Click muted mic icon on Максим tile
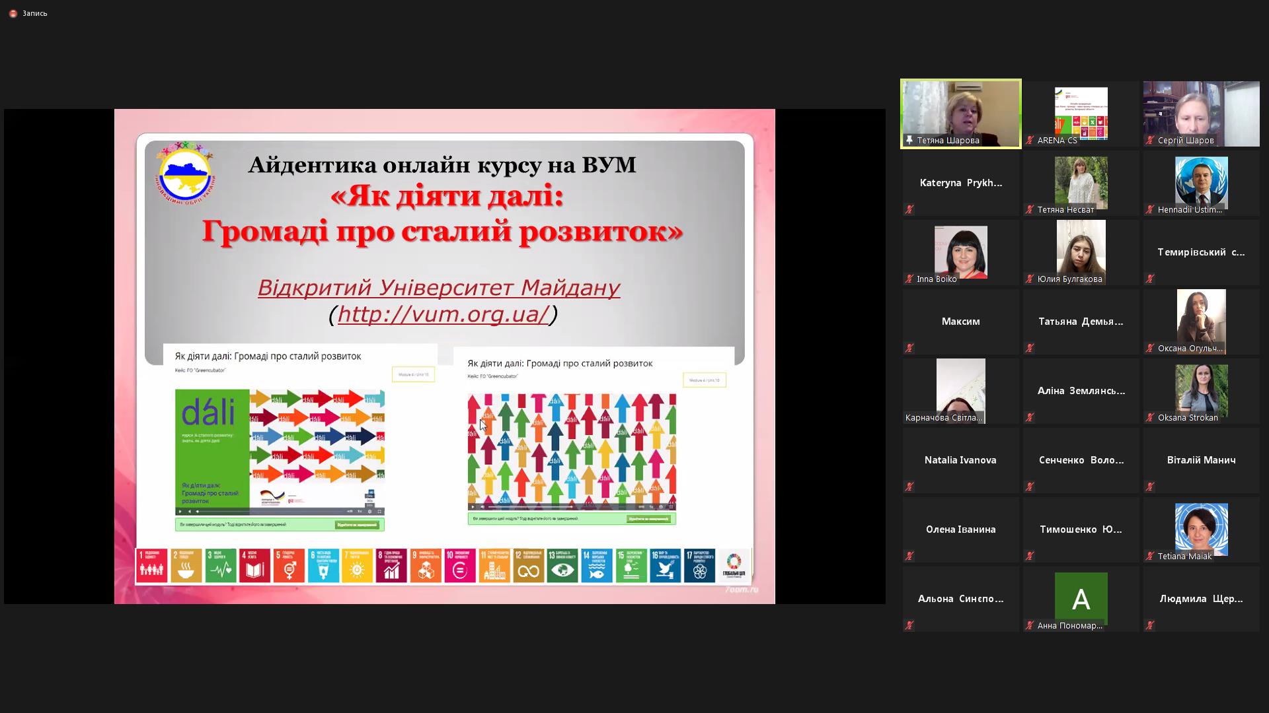 pyautogui.click(x=909, y=348)
